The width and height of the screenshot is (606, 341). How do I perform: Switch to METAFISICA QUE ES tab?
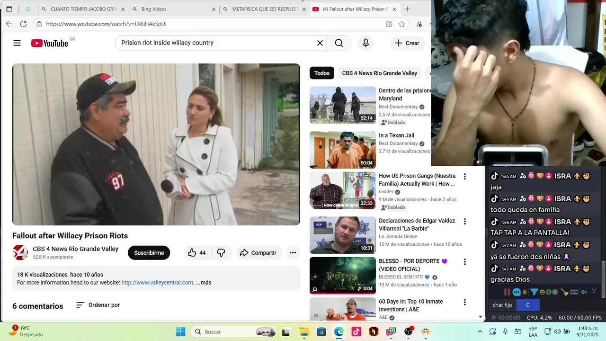tap(265, 9)
